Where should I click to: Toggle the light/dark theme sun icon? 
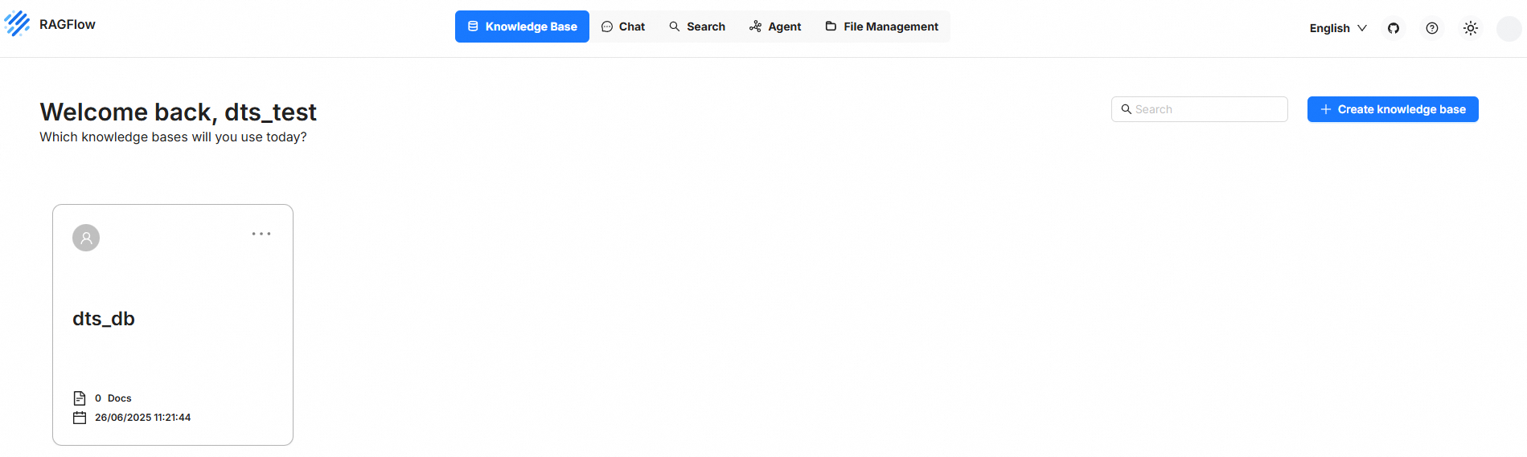[1471, 28]
